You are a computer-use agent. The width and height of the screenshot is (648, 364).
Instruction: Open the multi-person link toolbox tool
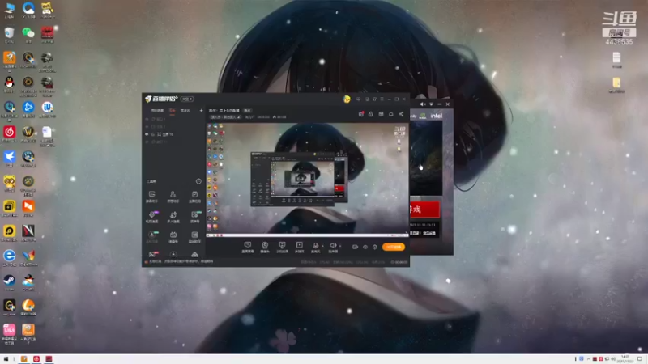(173, 217)
